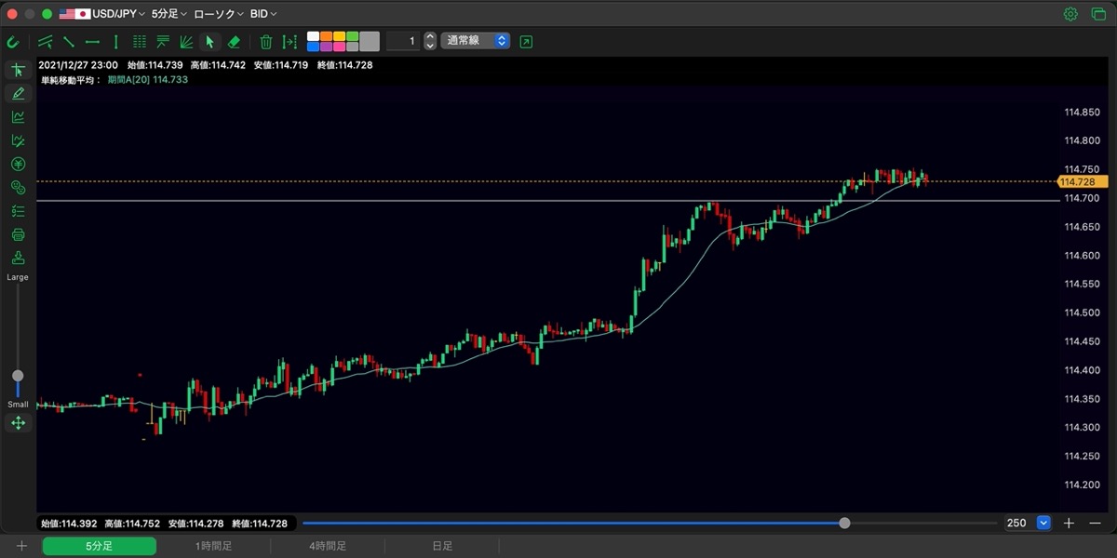The image size is (1117, 558).
Task: Switch to the 1時間足 tab
Action: coord(213,546)
